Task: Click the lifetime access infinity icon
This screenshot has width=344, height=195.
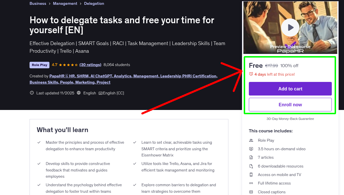Action: tap(251, 183)
